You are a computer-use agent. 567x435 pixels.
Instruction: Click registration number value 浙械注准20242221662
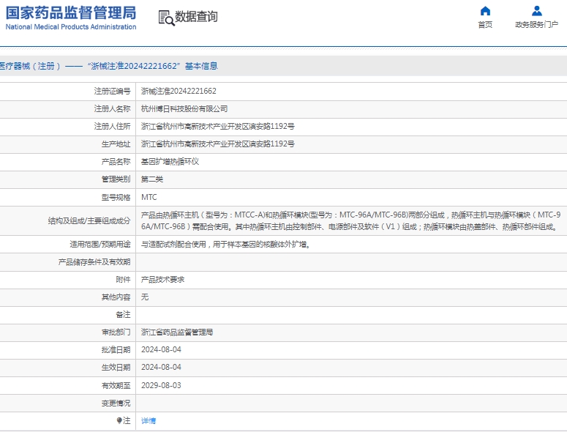[x=178, y=92]
